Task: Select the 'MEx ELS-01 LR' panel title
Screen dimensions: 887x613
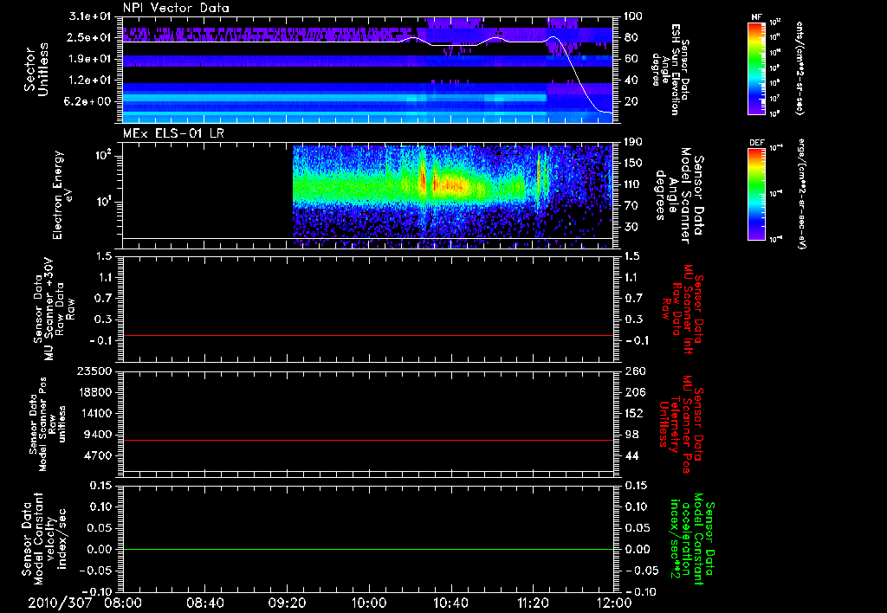Action: tap(173, 133)
